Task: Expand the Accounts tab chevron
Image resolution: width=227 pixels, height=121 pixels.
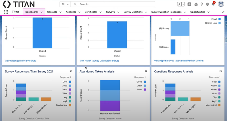Action: coord(79,12)
